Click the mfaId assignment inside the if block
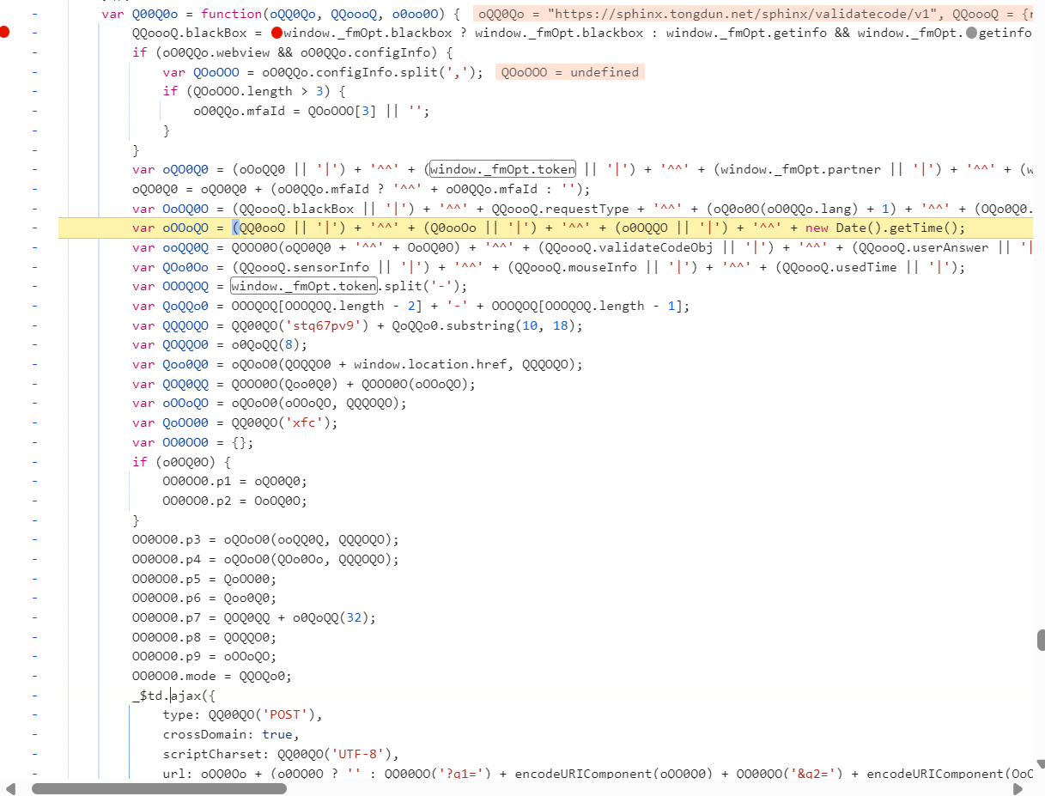The height and width of the screenshot is (796, 1045). coord(311,111)
